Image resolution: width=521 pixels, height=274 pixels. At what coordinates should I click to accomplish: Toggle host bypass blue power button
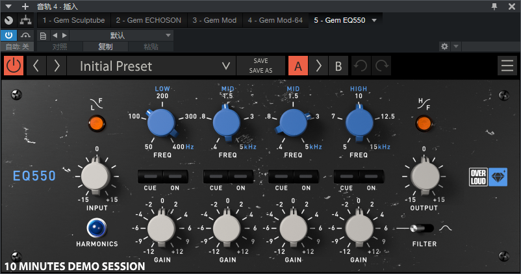pos(8,35)
